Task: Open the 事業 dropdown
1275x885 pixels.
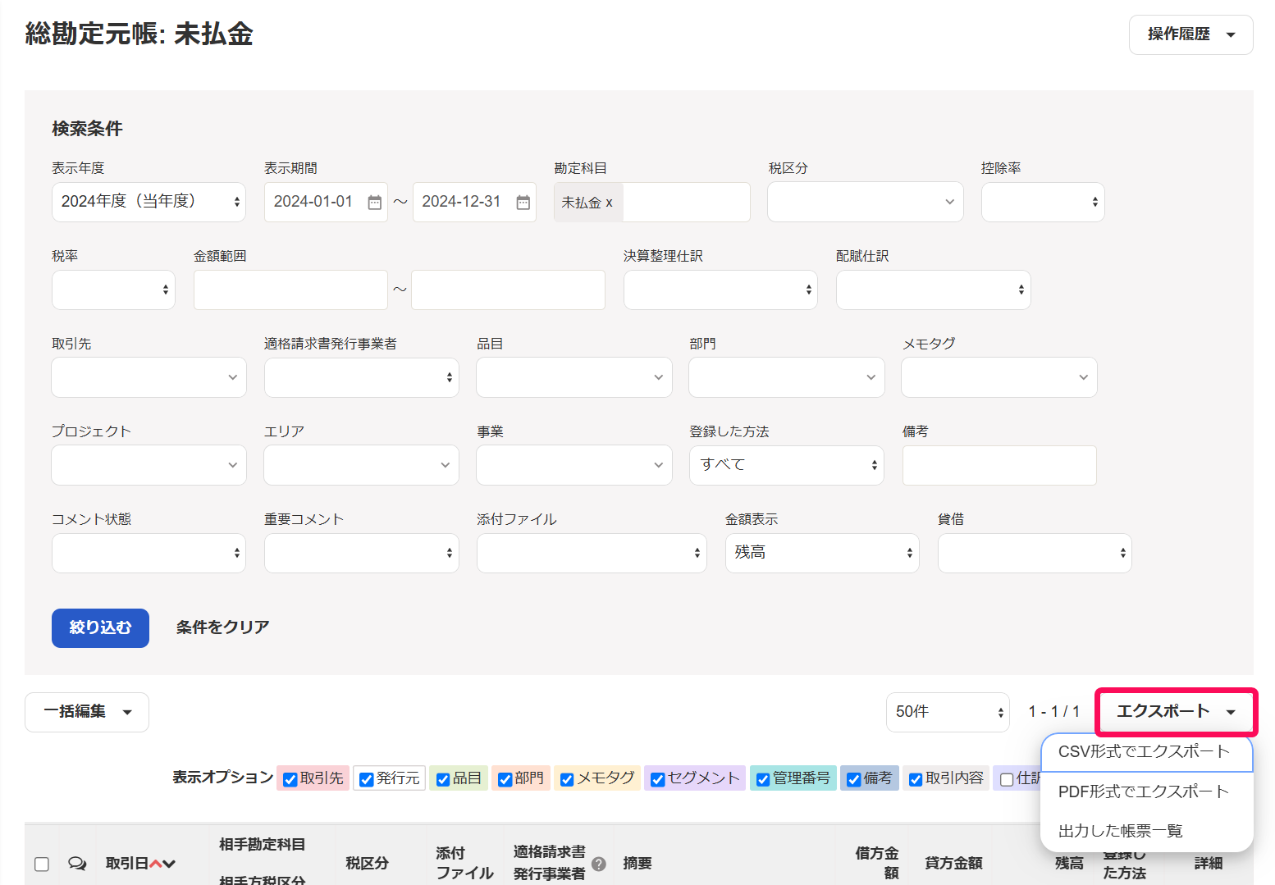Action: click(x=574, y=465)
